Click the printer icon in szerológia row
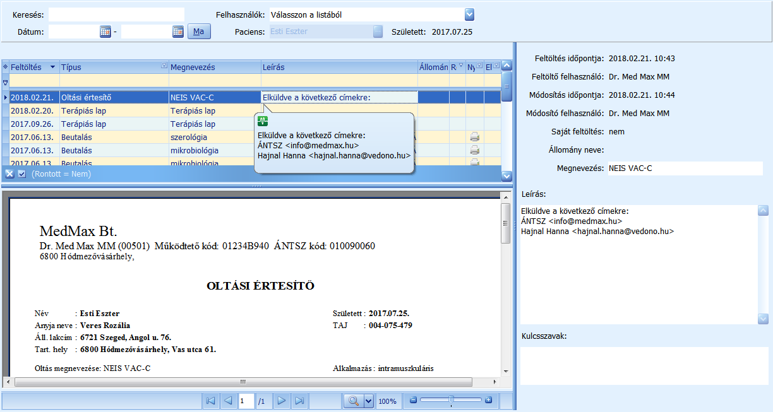 click(474, 137)
